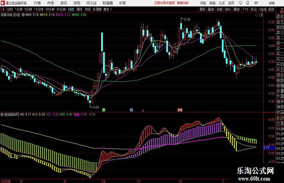
Task: Click the 2024年 date axis label
Action: [6, 181]
